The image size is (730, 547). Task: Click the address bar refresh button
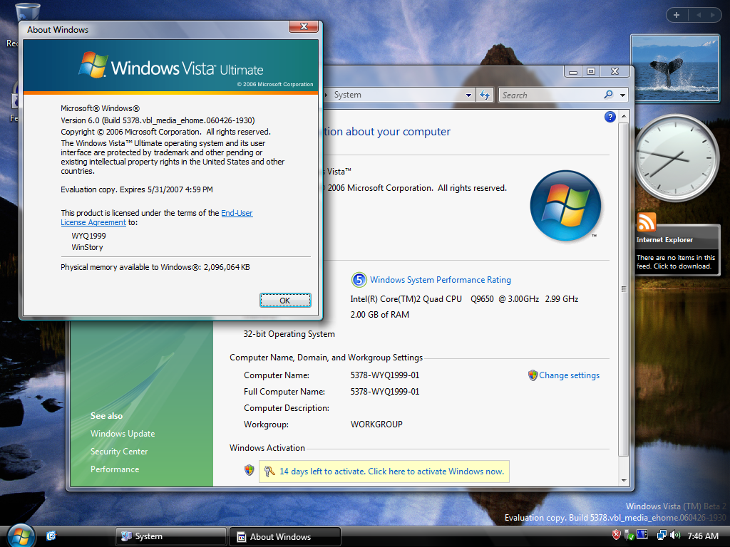coord(485,95)
